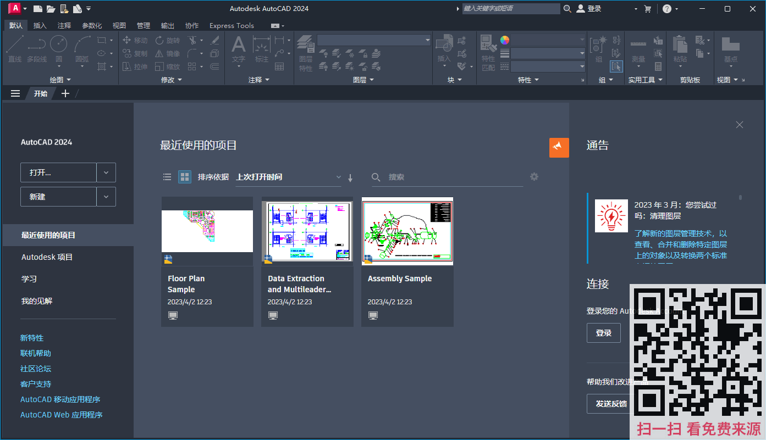Open the 联机帮助 link

tap(36, 353)
